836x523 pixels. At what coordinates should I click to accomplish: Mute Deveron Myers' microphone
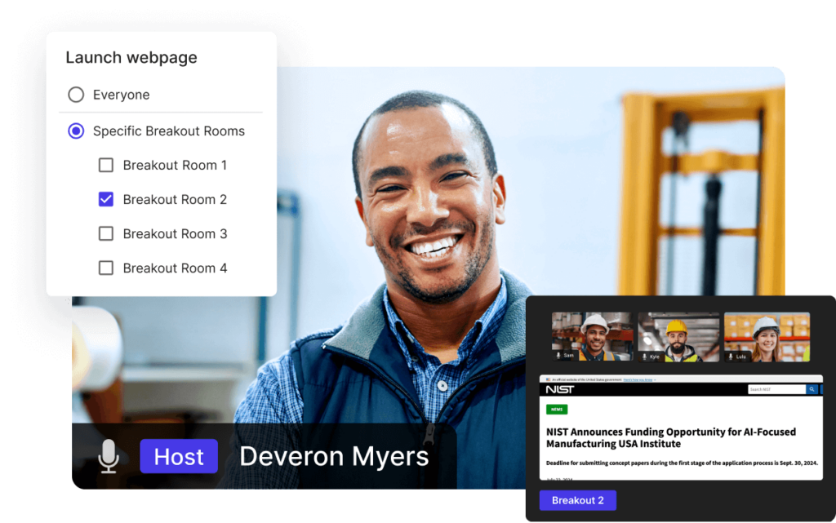(x=109, y=456)
